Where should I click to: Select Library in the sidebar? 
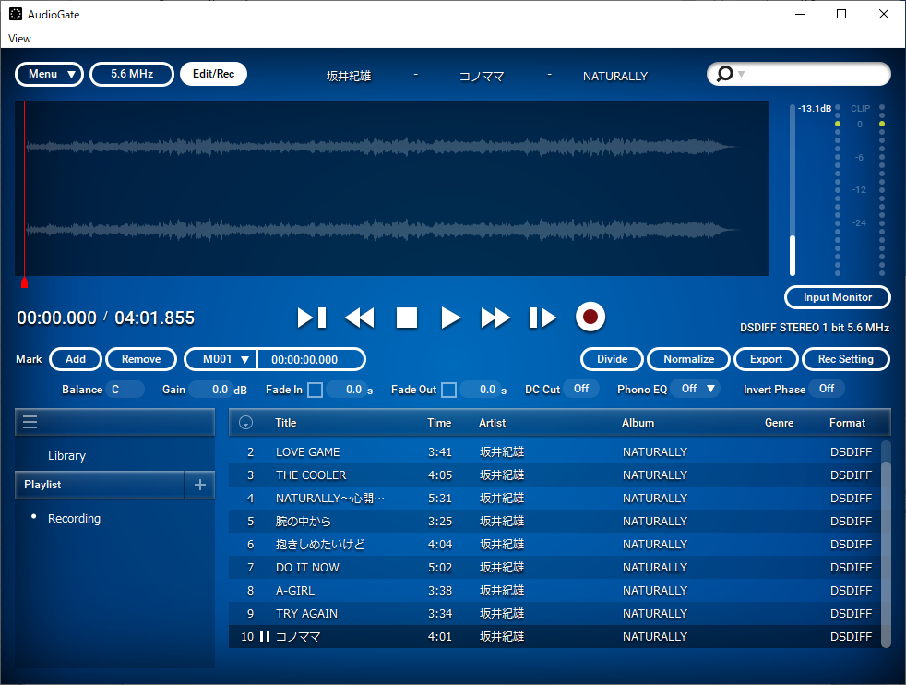tap(66, 455)
